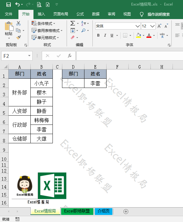This screenshot has width=183, height=222.
Task: Click the Sort & Filter icon
Action: tap(84, 23)
